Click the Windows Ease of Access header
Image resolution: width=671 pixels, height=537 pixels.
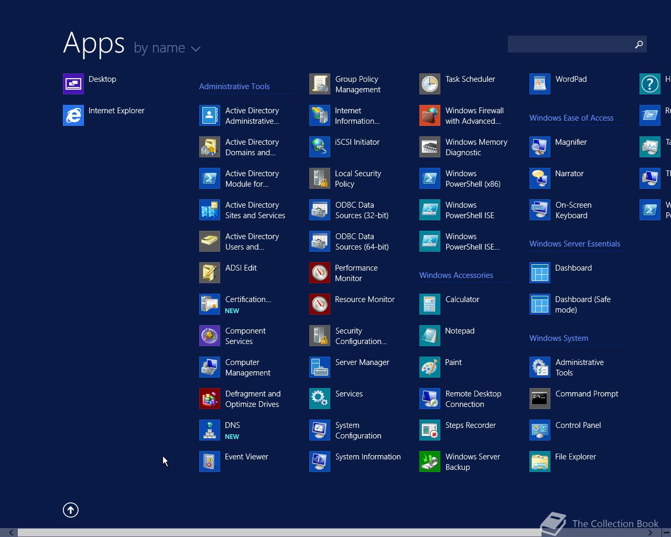tap(571, 118)
